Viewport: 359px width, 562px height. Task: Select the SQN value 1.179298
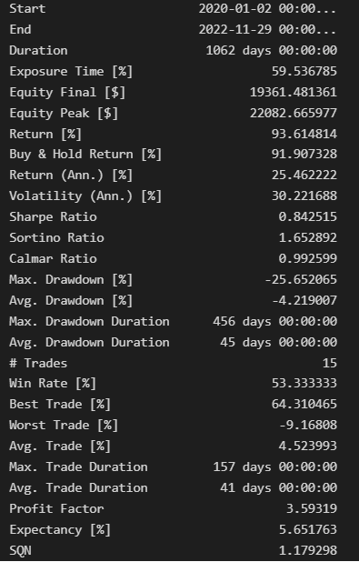[307, 550]
